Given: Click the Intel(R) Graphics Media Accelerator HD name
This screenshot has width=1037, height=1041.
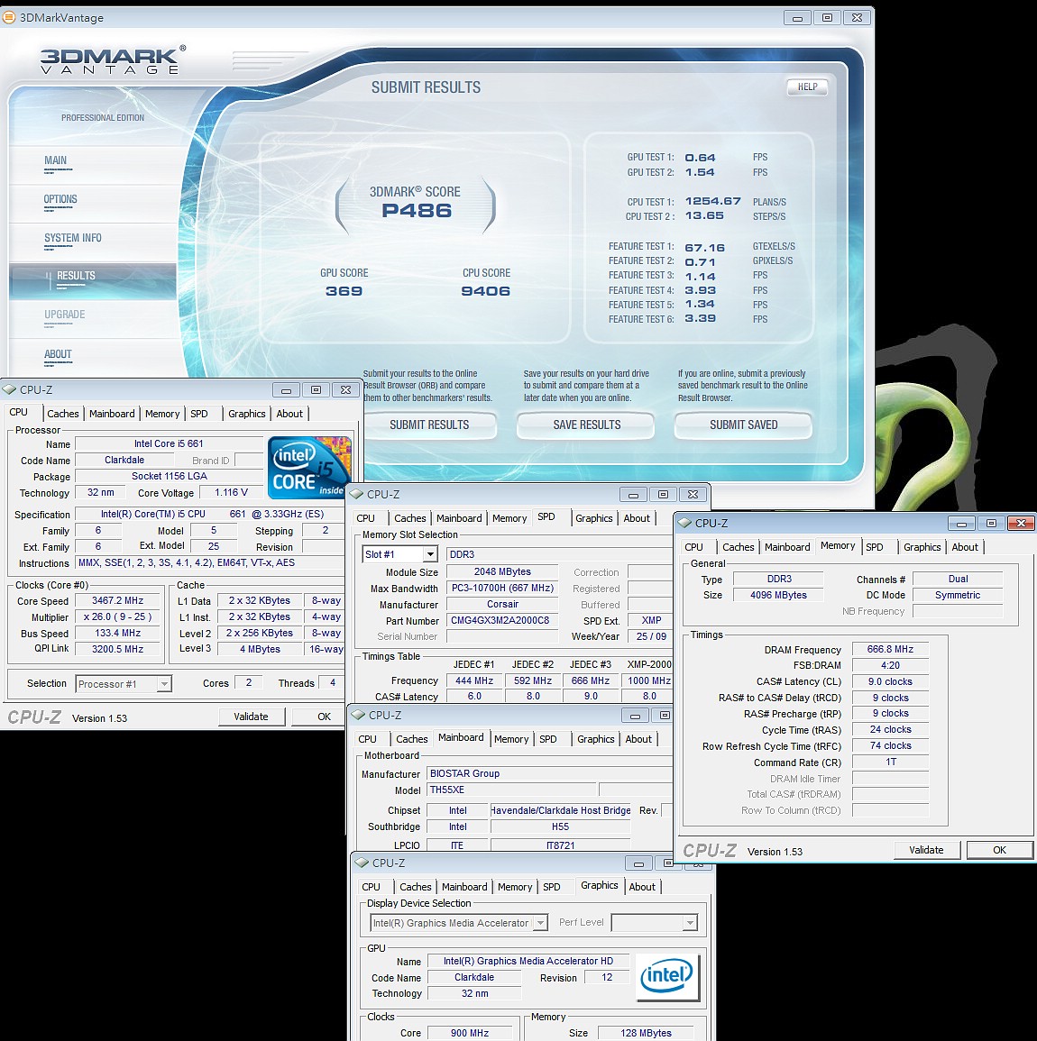Looking at the screenshot, I should pos(528,961).
